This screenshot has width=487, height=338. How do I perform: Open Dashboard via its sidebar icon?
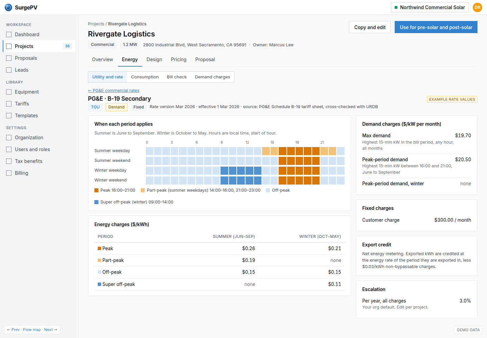tap(9, 34)
